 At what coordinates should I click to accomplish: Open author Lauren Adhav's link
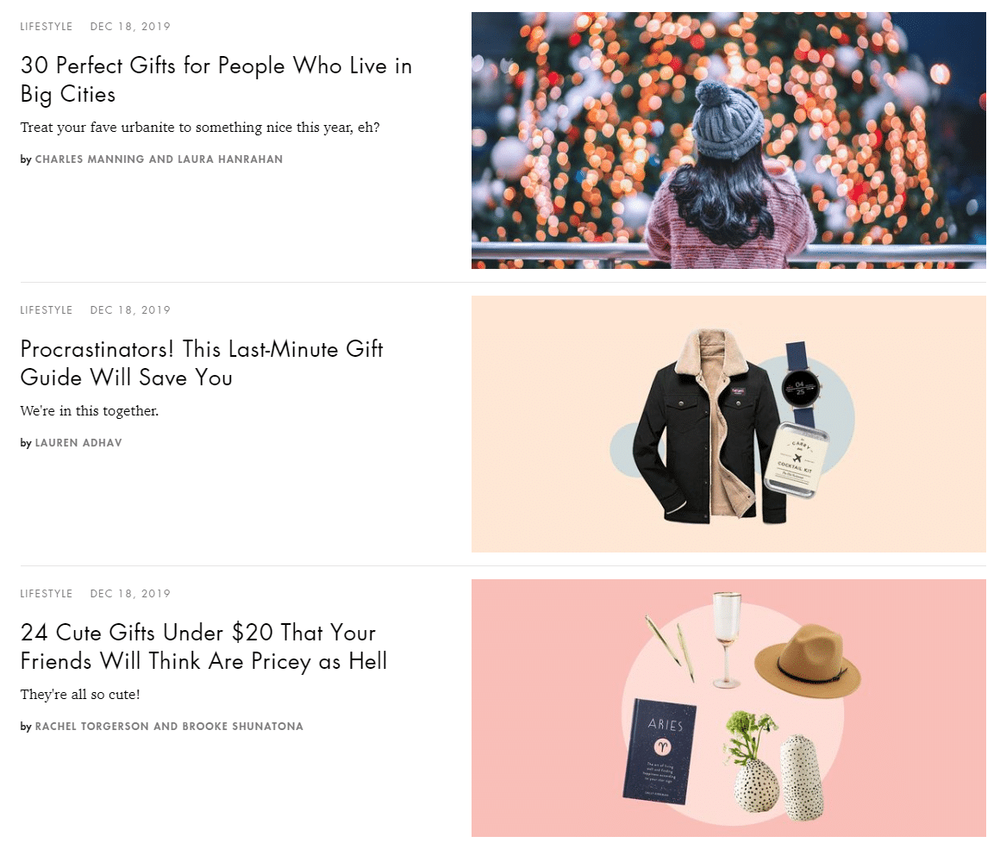(78, 443)
